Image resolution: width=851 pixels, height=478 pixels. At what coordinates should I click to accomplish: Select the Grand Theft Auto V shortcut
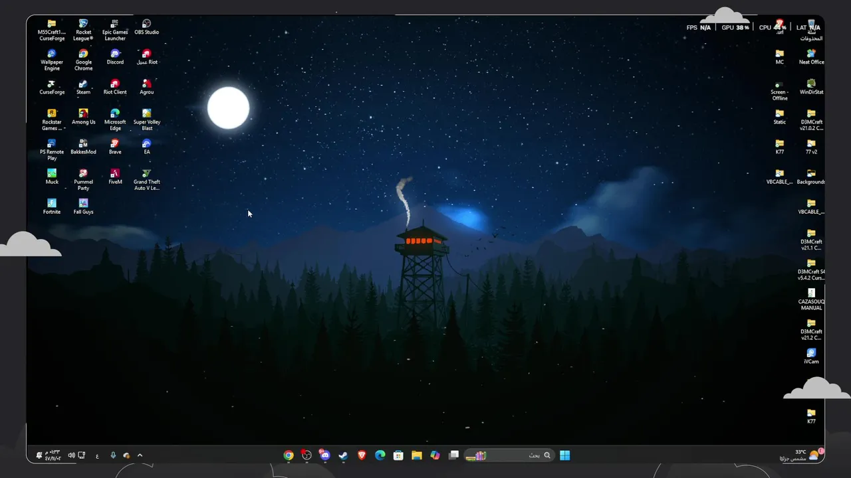coord(147,180)
